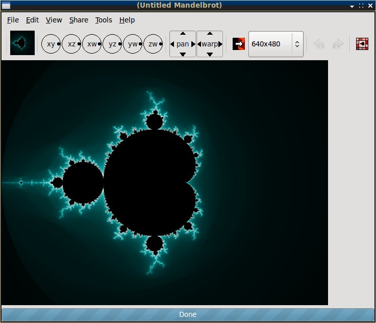Click the warp up arrow
The image size is (376, 323).
pos(210,33)
